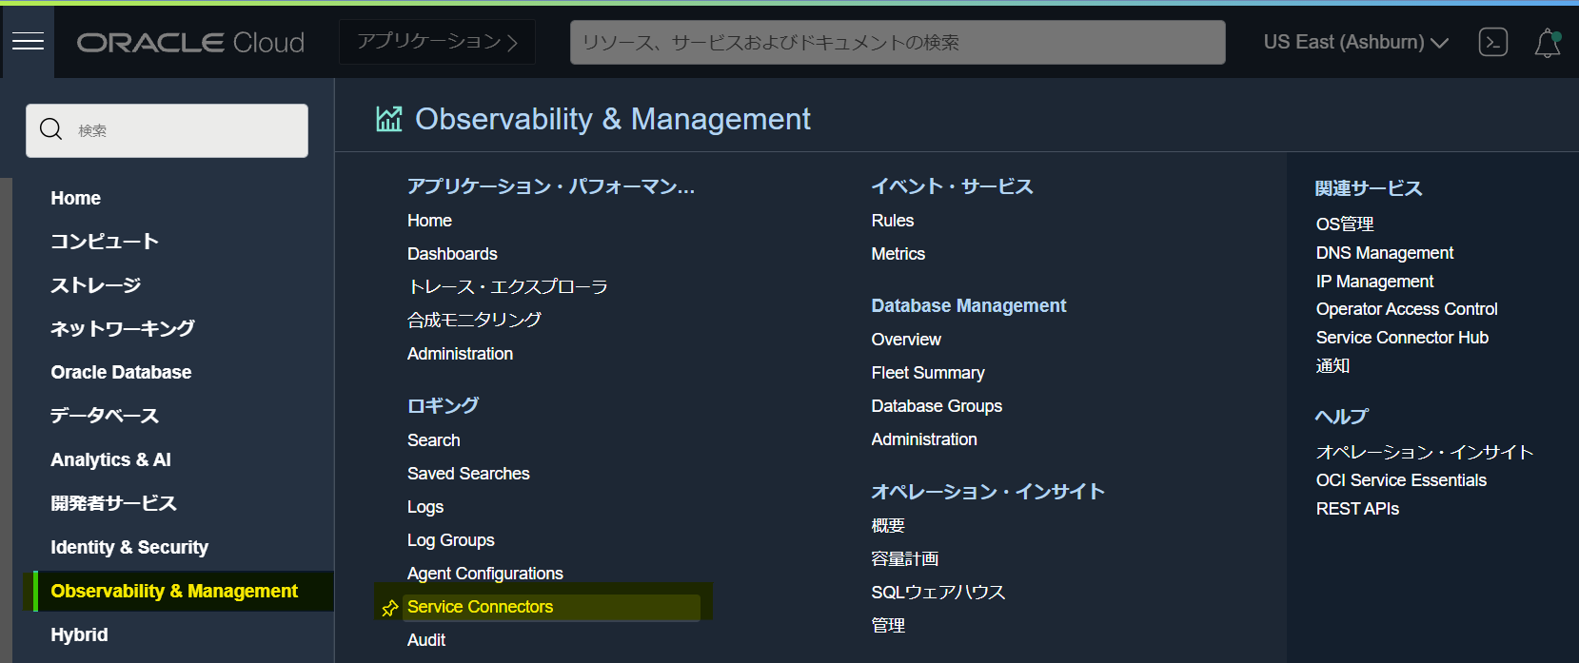Click the magnifier icon in sidebar search
The height and width of the screenshot is (663, 1579).
[x=51, y=129]
